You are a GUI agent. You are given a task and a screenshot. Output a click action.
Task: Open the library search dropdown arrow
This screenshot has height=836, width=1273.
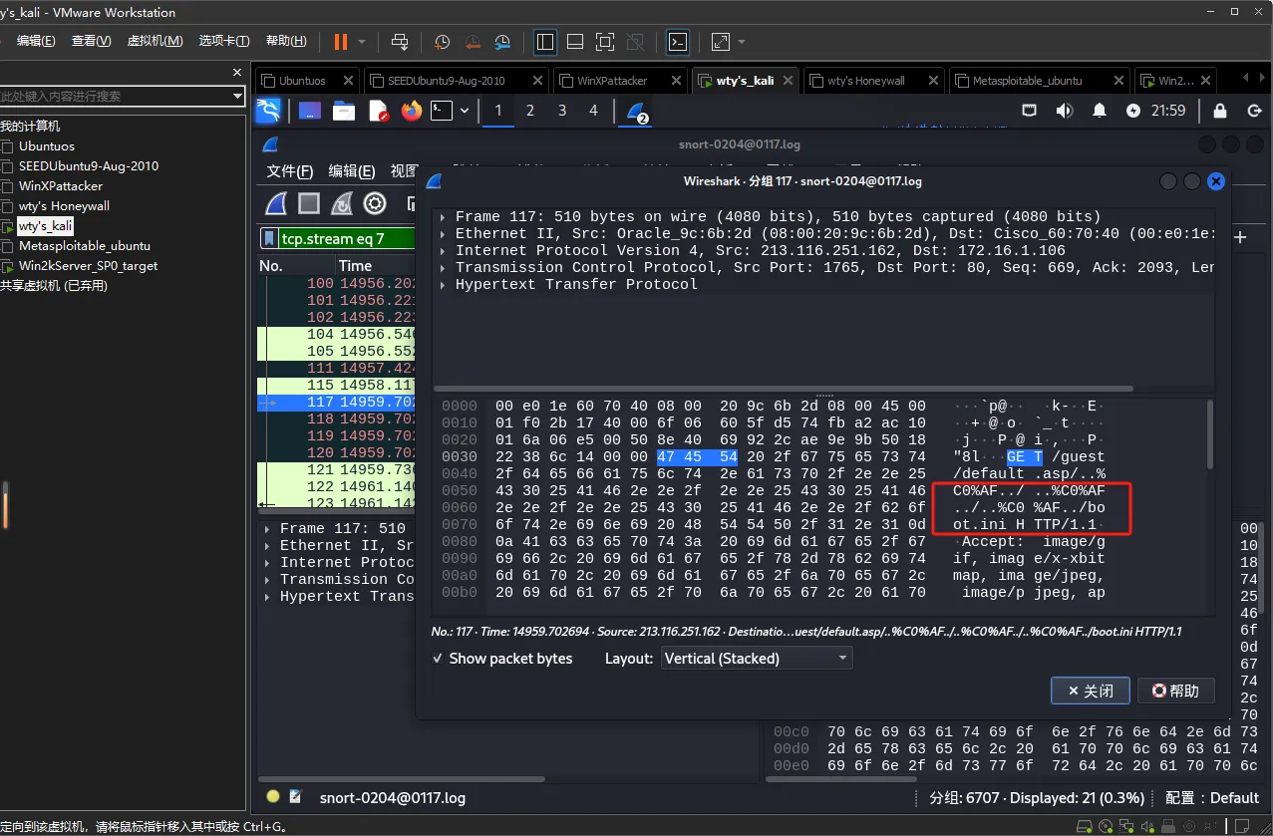point(237,96)
